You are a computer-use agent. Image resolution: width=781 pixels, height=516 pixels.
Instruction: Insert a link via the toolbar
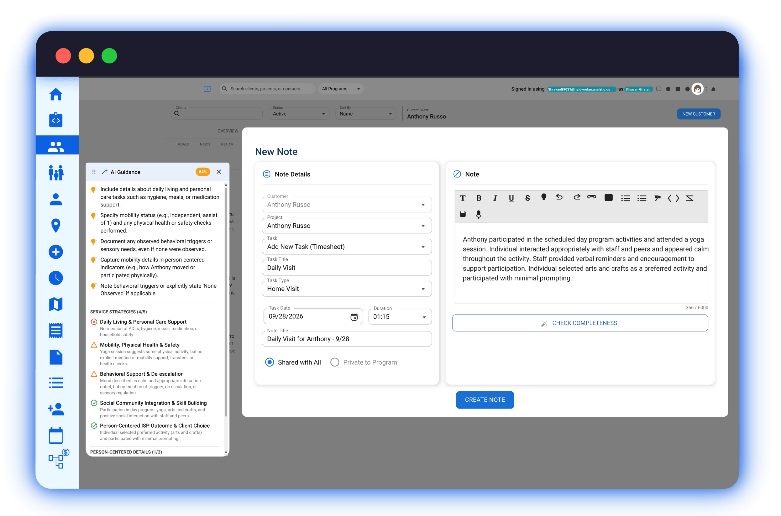click(592, 197)
